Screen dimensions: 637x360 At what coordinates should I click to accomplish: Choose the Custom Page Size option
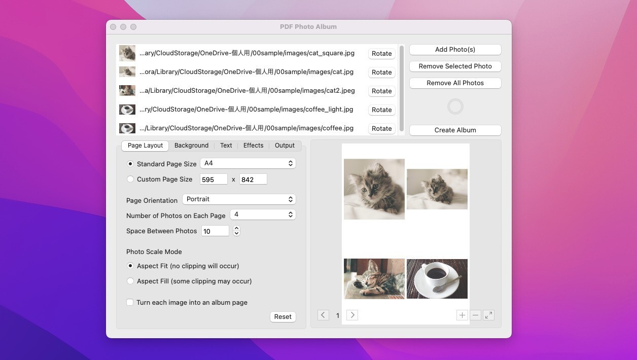(130, 179)
